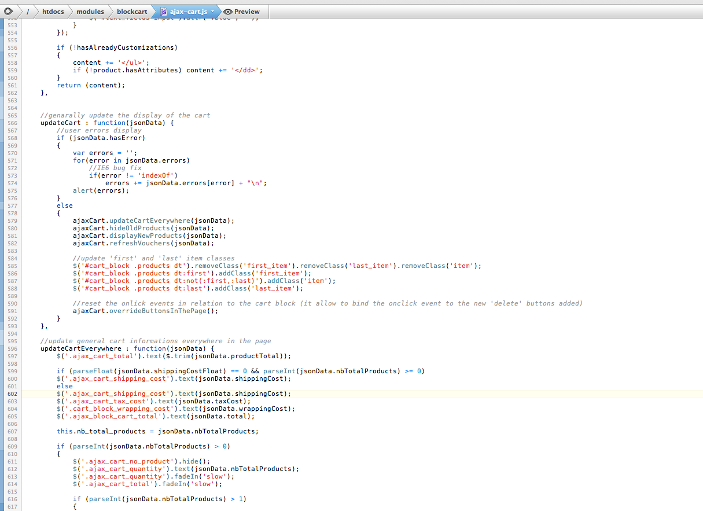Click line number 609 in the gutter

pyautogui.click(x=12, y=446)
